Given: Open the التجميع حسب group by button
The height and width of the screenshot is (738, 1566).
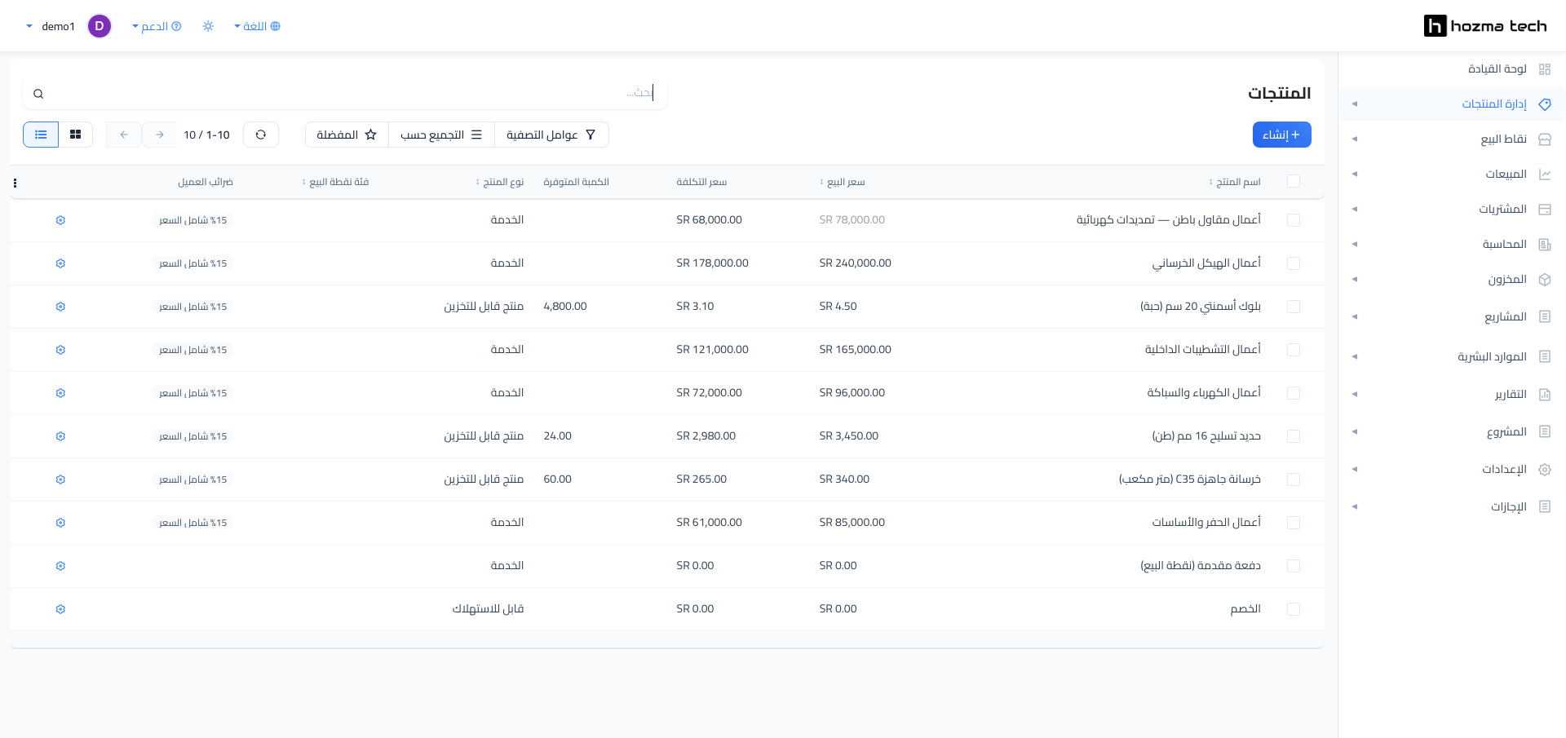Looking at the screenshot, I should tap(441, 135).
